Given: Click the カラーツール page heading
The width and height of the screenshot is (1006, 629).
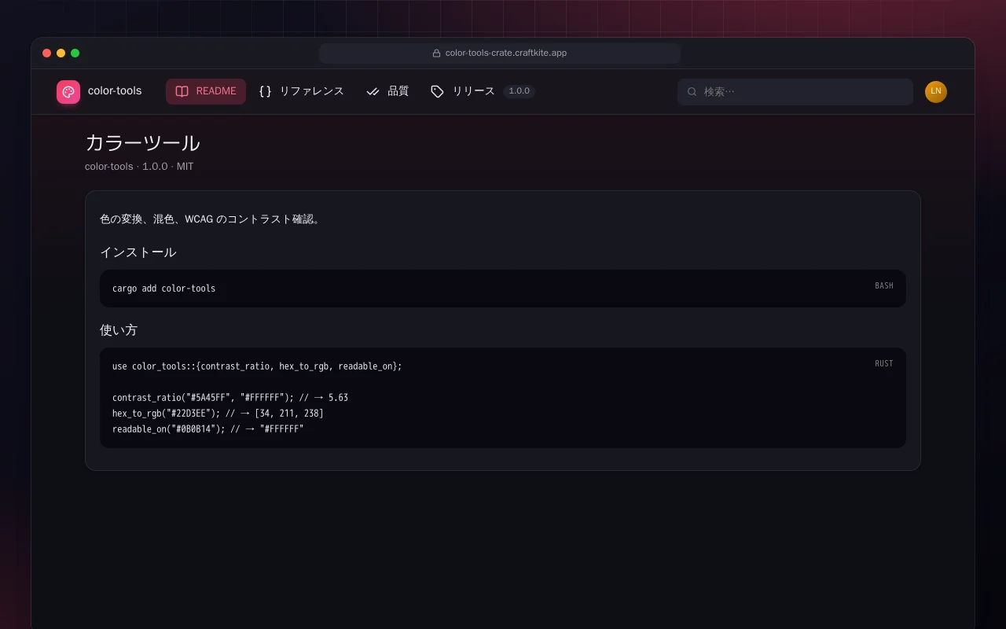Looking at the screenshot, I should coord(142,143).
